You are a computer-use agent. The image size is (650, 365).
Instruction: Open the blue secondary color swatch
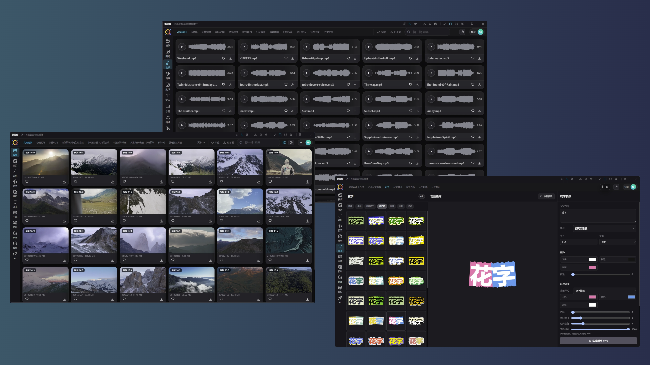pos(631,297)
